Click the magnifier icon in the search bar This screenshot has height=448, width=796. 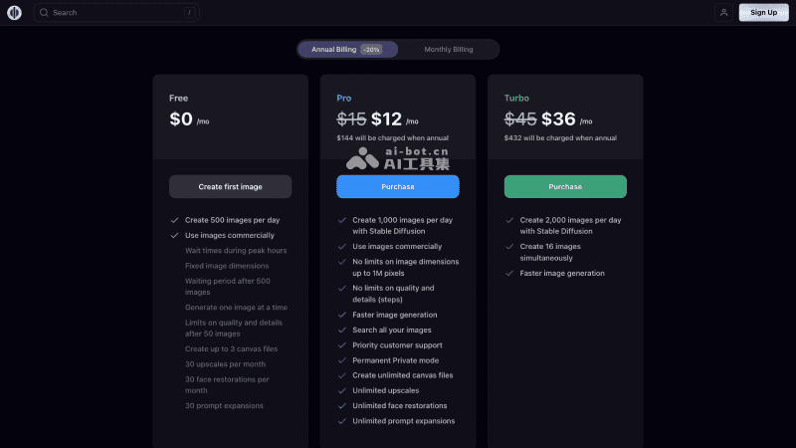44,13
